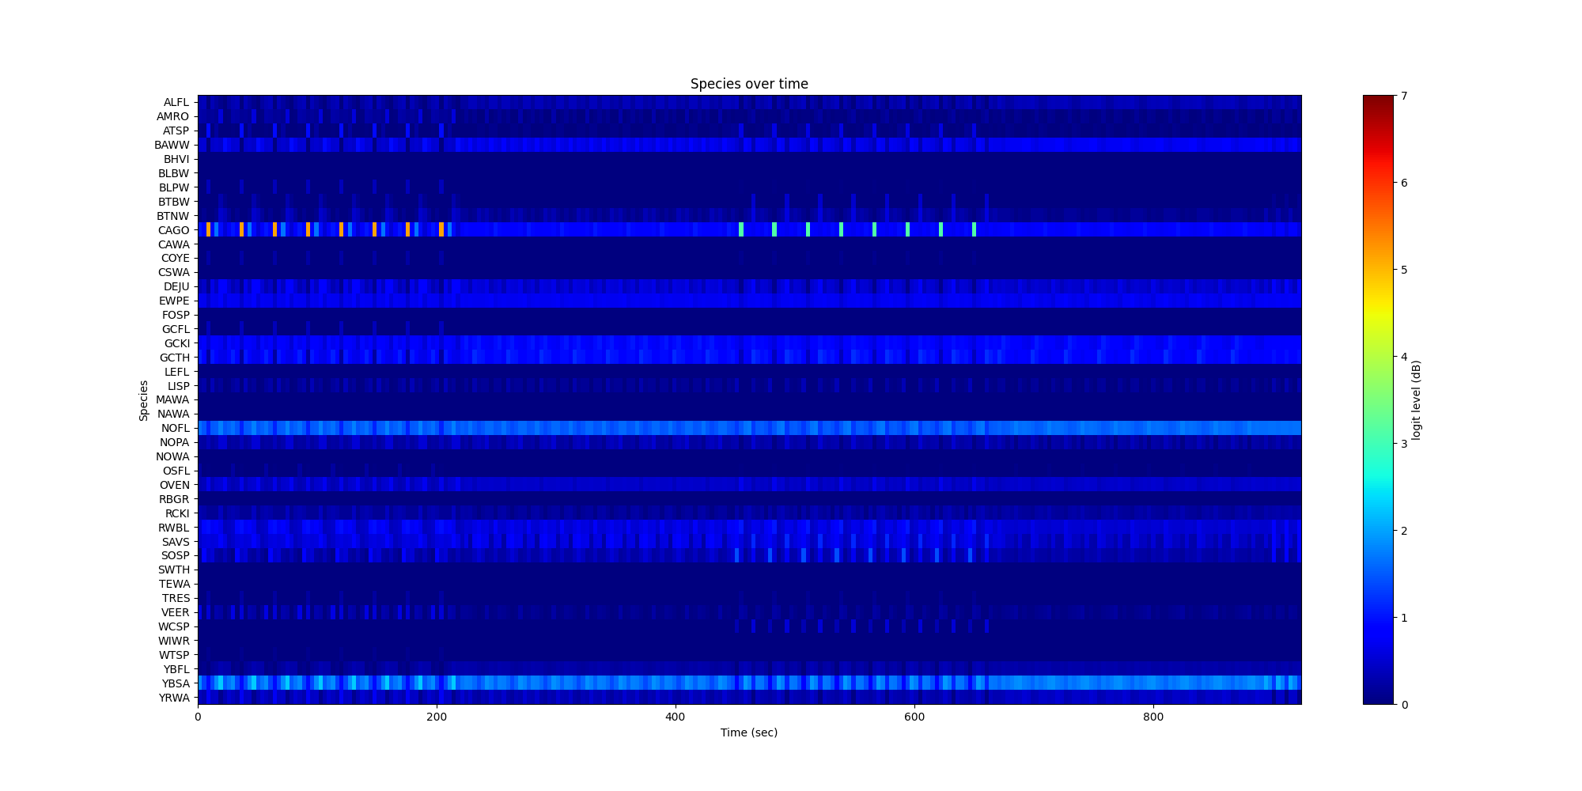Image resolution: width=1582 pixels, height=791 pixels.
Task: Click the colorbar tick labeled 3
Action: (x=1404, y=444)
